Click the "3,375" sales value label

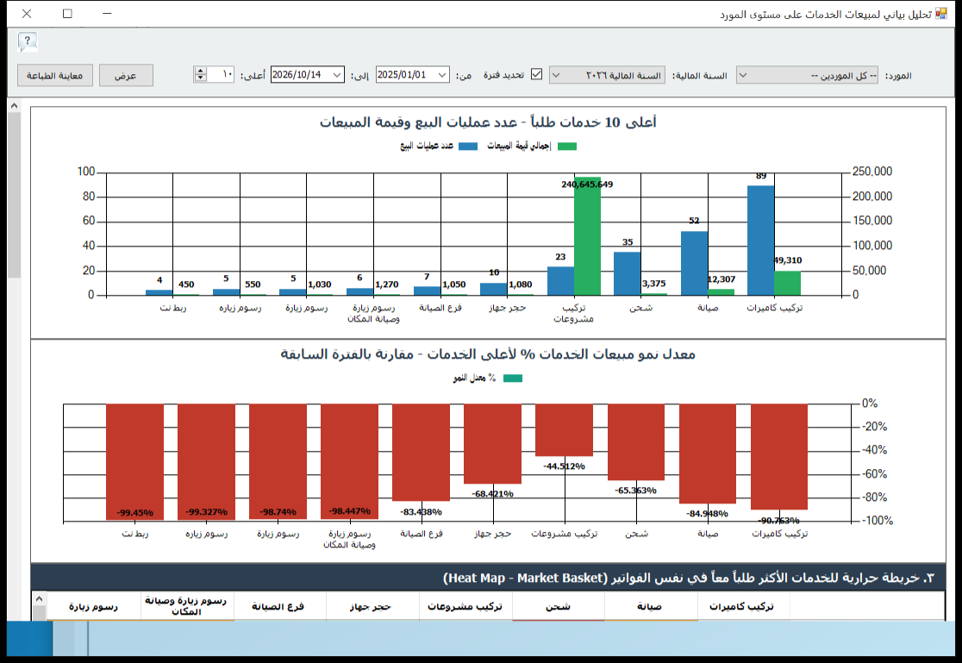[654, 284]
